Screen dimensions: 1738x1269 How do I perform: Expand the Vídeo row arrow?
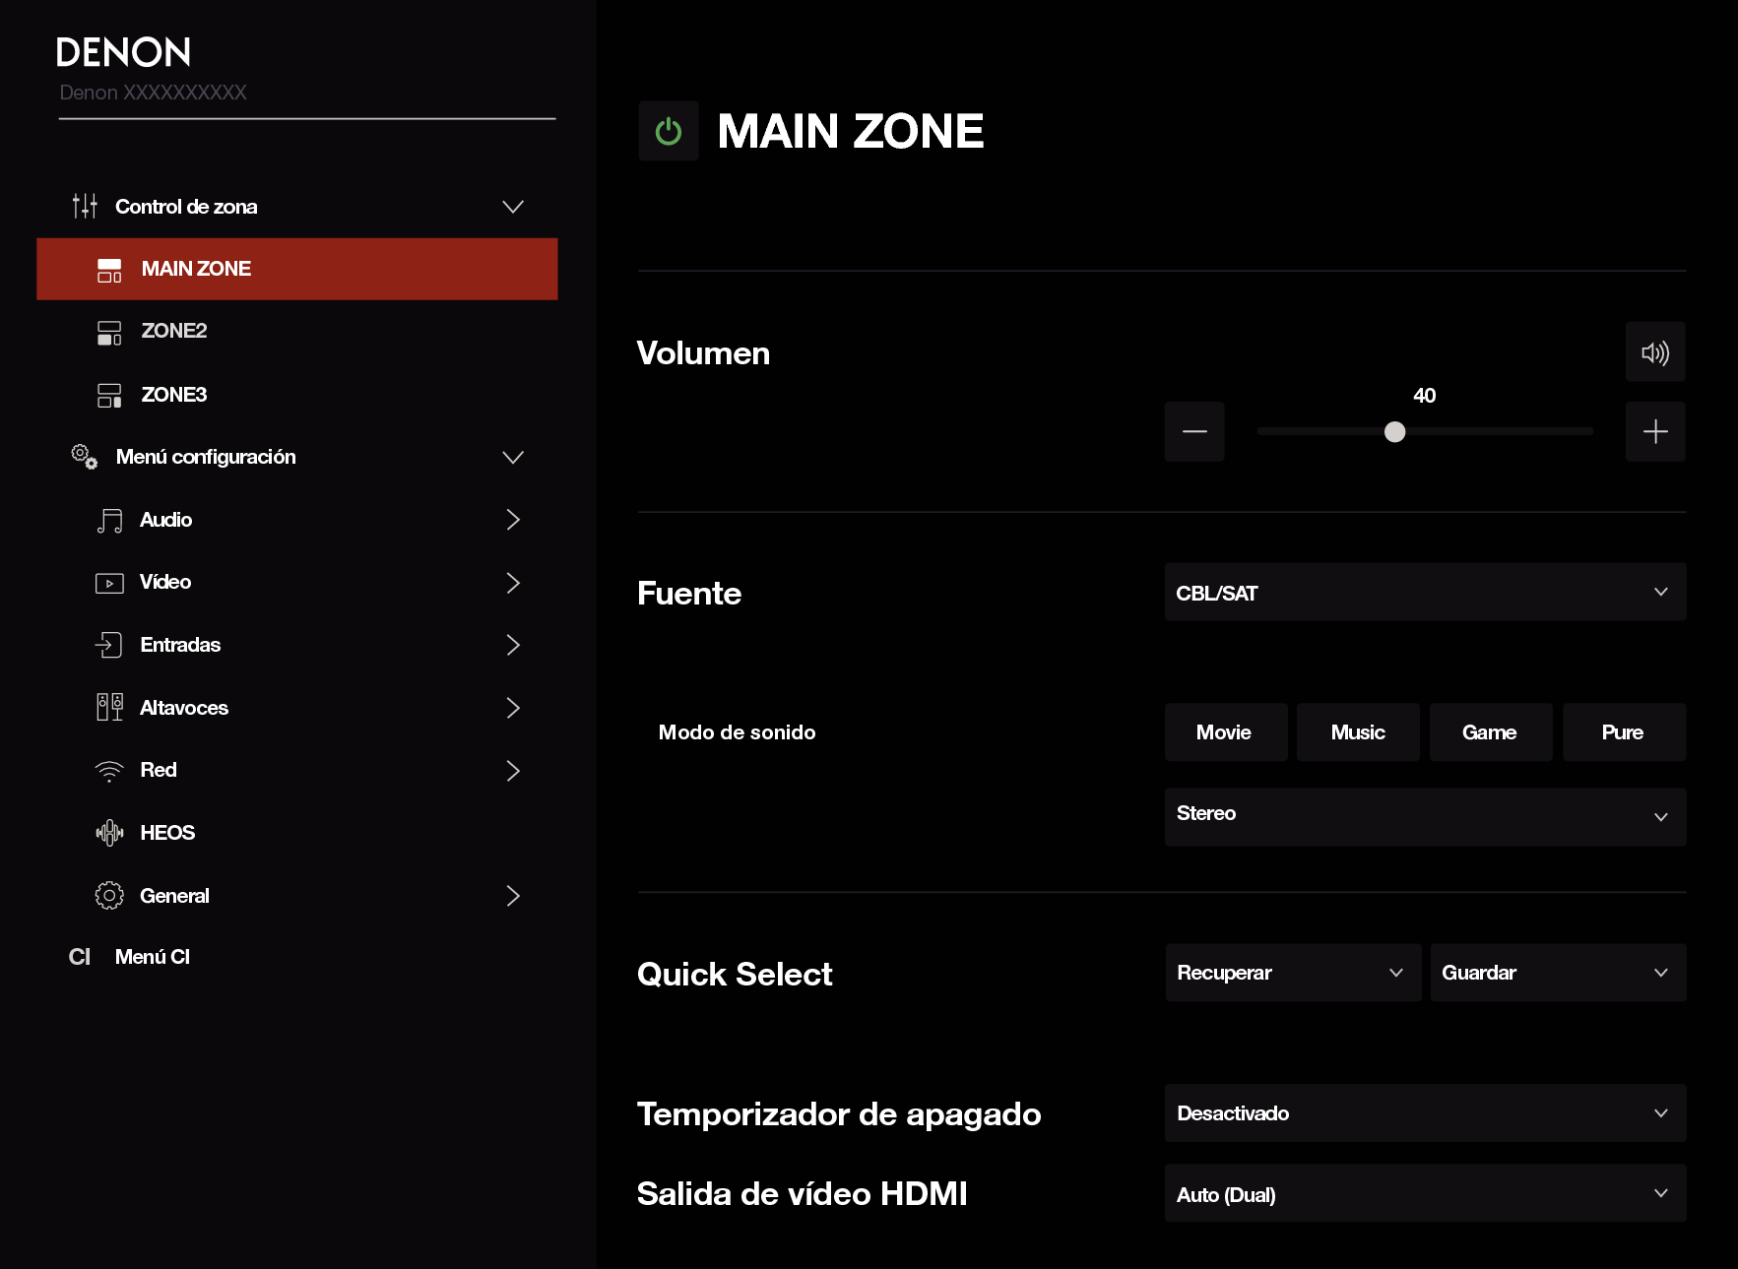click(x=513, y=583)
